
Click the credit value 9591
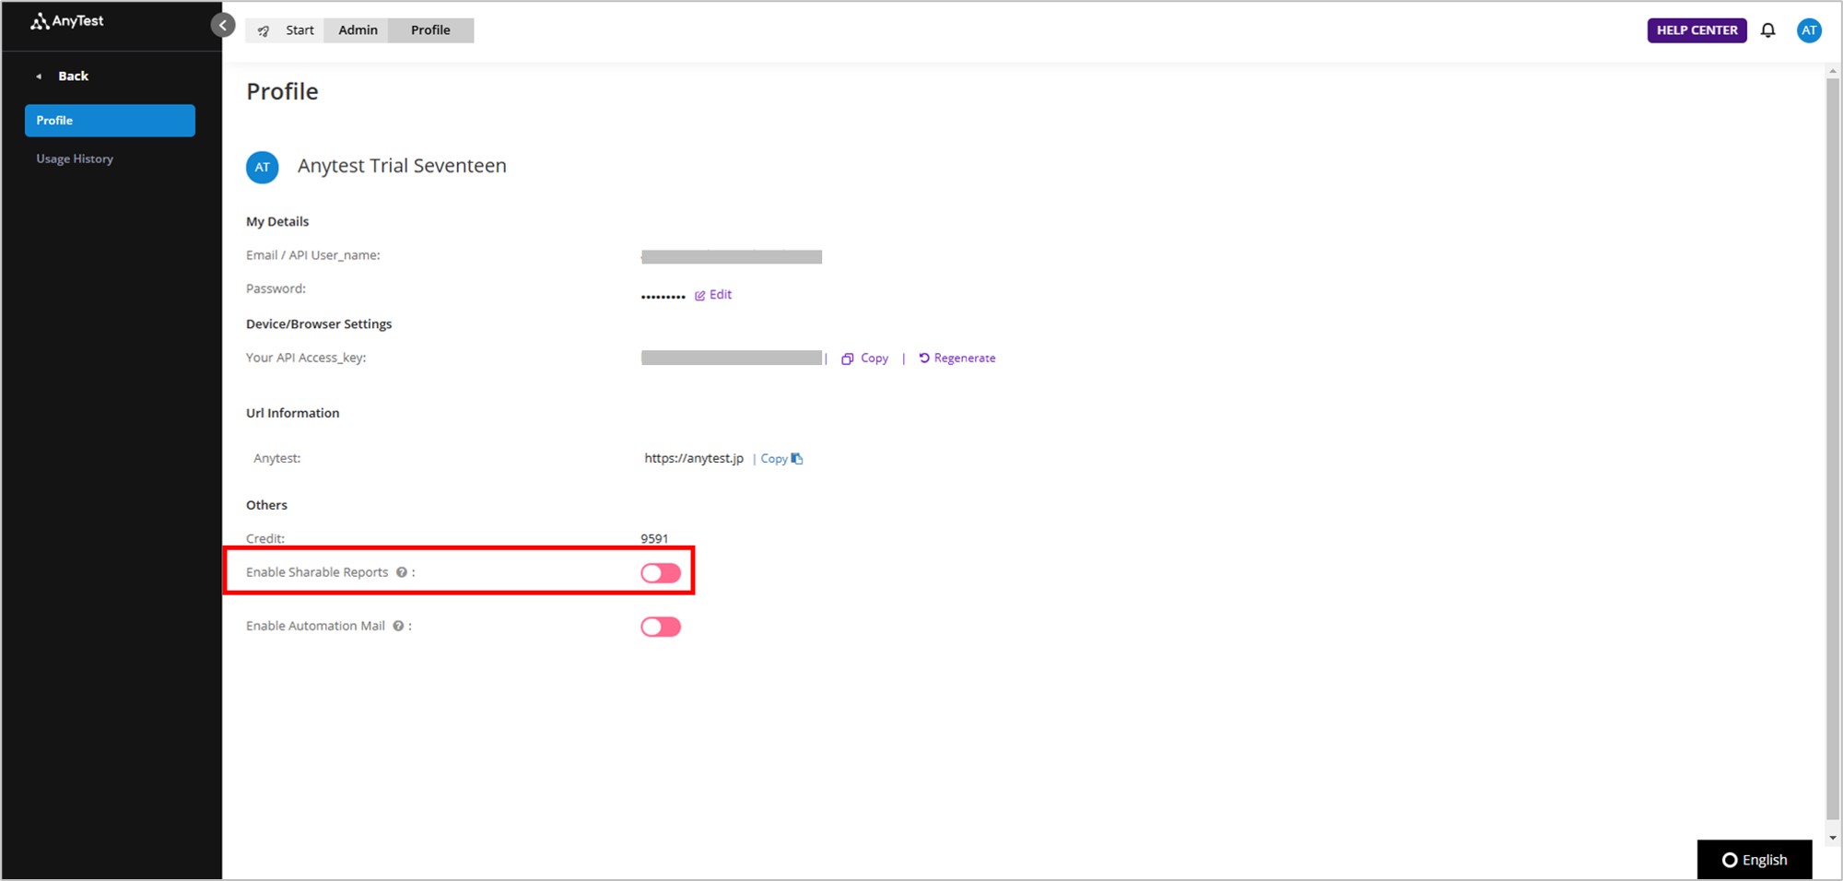654,538
